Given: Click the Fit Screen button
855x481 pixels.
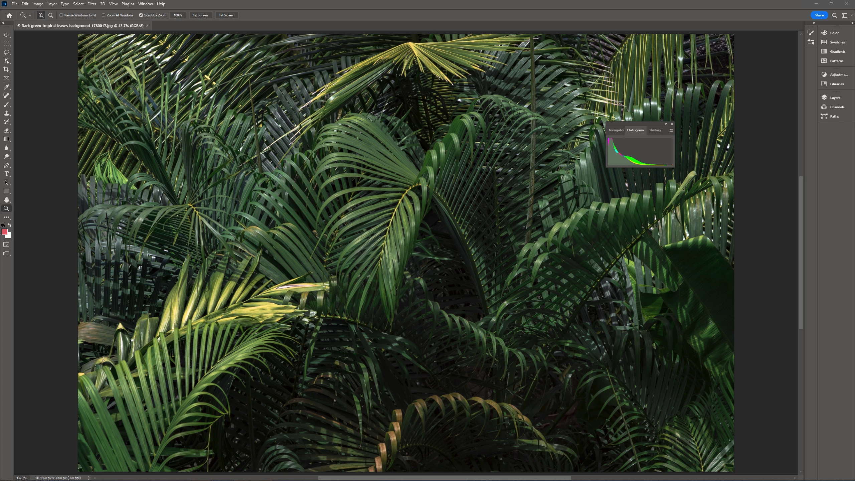Looking at the screenshot, I should (x=200, y=15).
